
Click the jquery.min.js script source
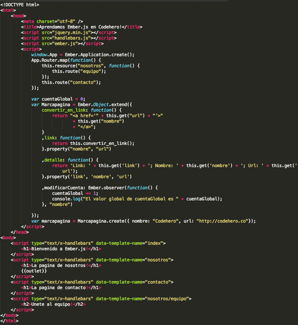click(71, 32)
